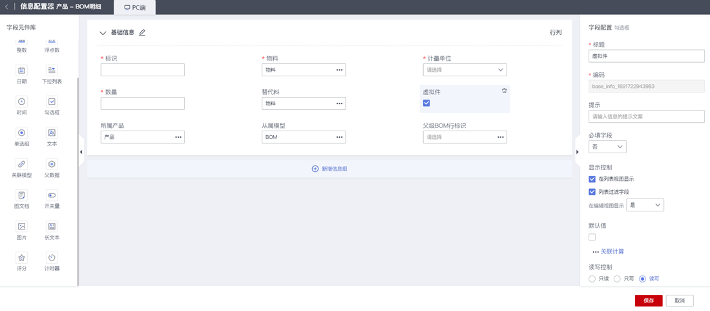
Task: Open the 计量单位 dropdown
Action: [465, 70]
